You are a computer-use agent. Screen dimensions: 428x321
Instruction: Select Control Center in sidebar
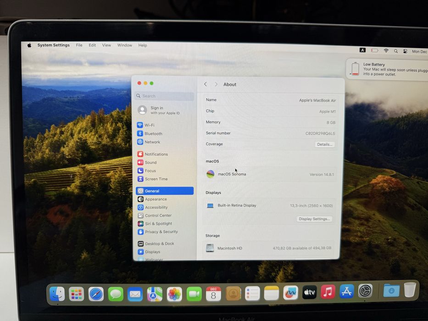(165, 216)
